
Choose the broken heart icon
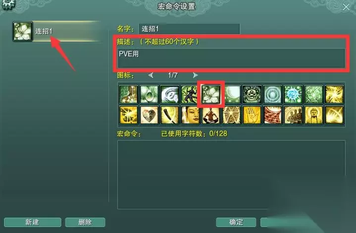[149, 115]
